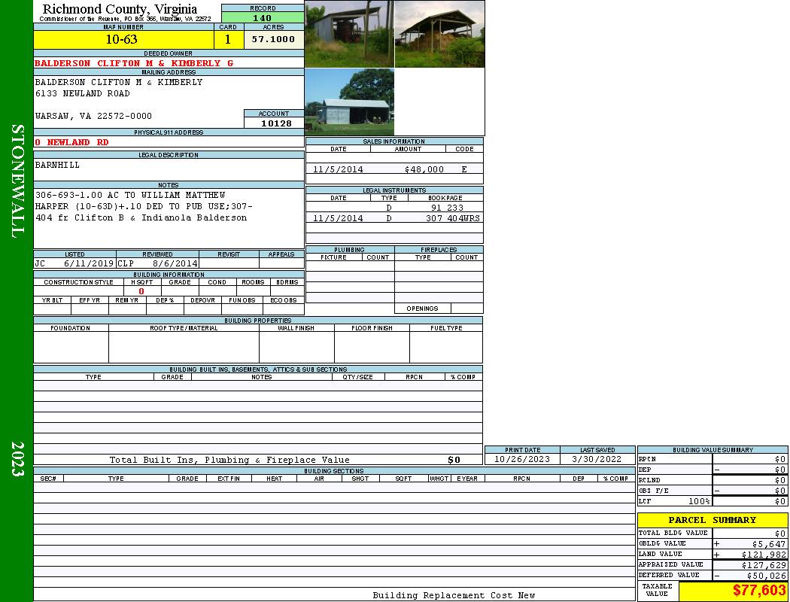Select the bottom metal barn photo
This screenshot has width=790, height=602.
[x=349, y=102]
